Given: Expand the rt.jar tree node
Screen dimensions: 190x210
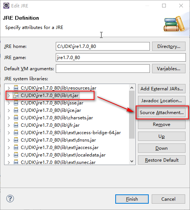Looking at the screenshot, I should click(9, 96).
